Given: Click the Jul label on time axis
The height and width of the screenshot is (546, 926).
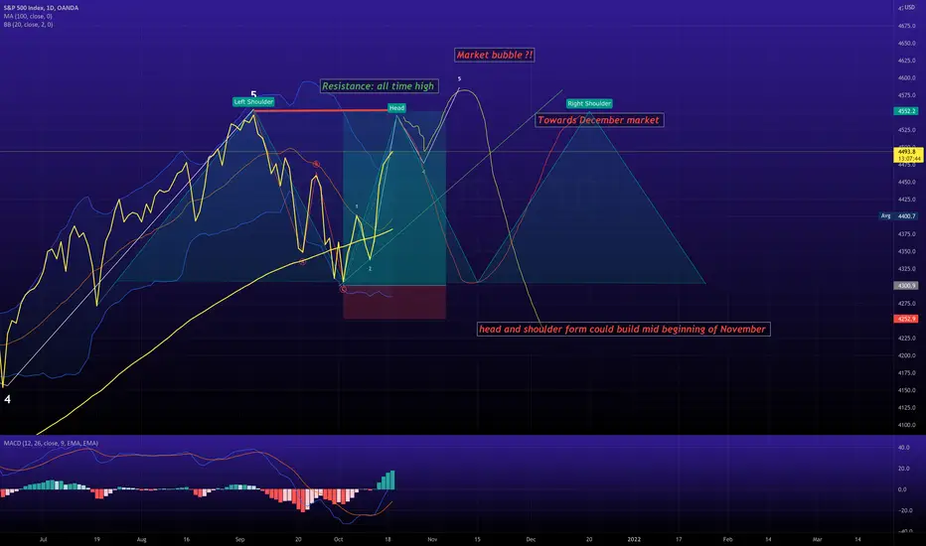Looking at the screenshot, I should [x=43, y=539].
